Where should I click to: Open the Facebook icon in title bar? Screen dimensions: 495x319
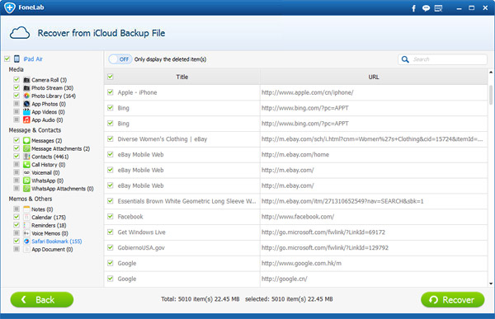click(x=413, y=8)
